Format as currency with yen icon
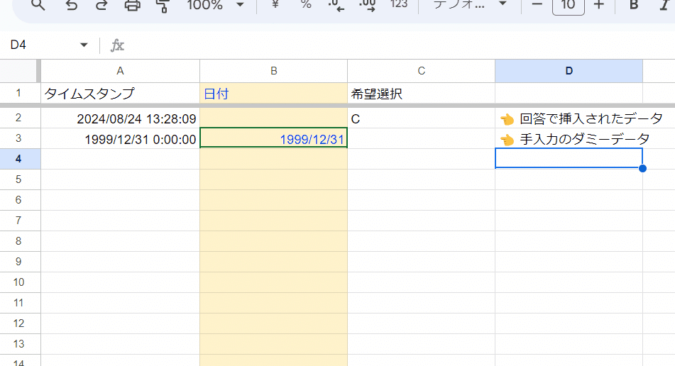 275,4
